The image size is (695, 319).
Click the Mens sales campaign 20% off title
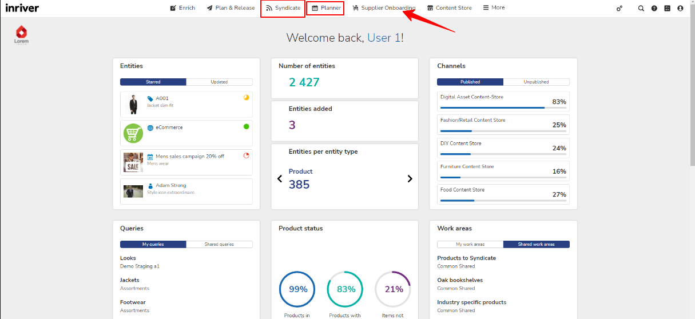coord(190,157)
